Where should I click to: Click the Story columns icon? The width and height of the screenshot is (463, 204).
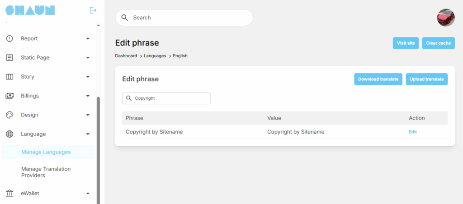[x=9, y=77]
